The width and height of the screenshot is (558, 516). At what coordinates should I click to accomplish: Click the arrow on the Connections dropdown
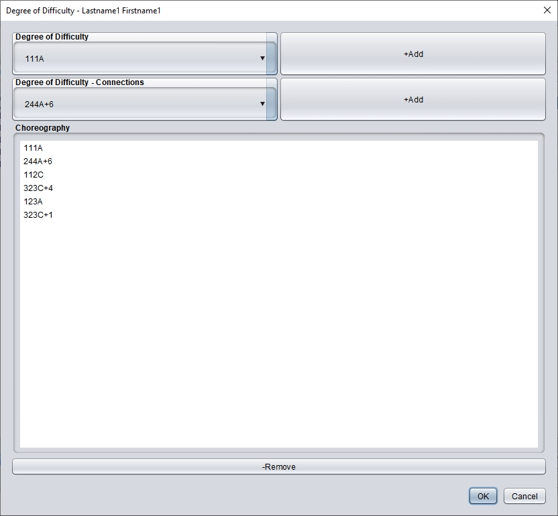[262, 104]
